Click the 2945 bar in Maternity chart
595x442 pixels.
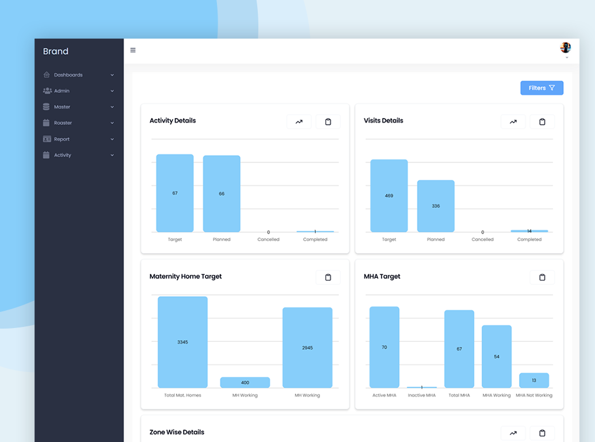coord(307,348)
